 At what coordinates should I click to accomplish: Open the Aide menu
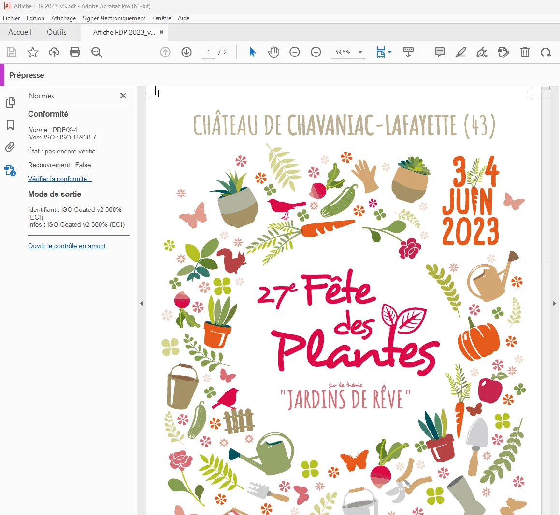point(184,18)
